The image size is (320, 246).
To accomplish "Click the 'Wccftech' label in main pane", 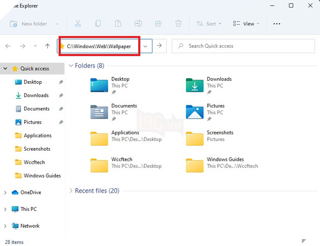I will (122, 159).
